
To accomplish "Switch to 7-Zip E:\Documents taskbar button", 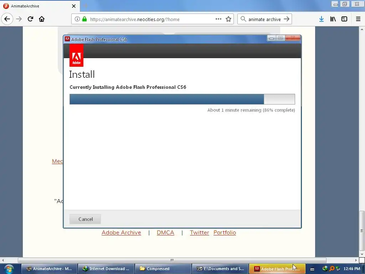I will coord(220,269).
